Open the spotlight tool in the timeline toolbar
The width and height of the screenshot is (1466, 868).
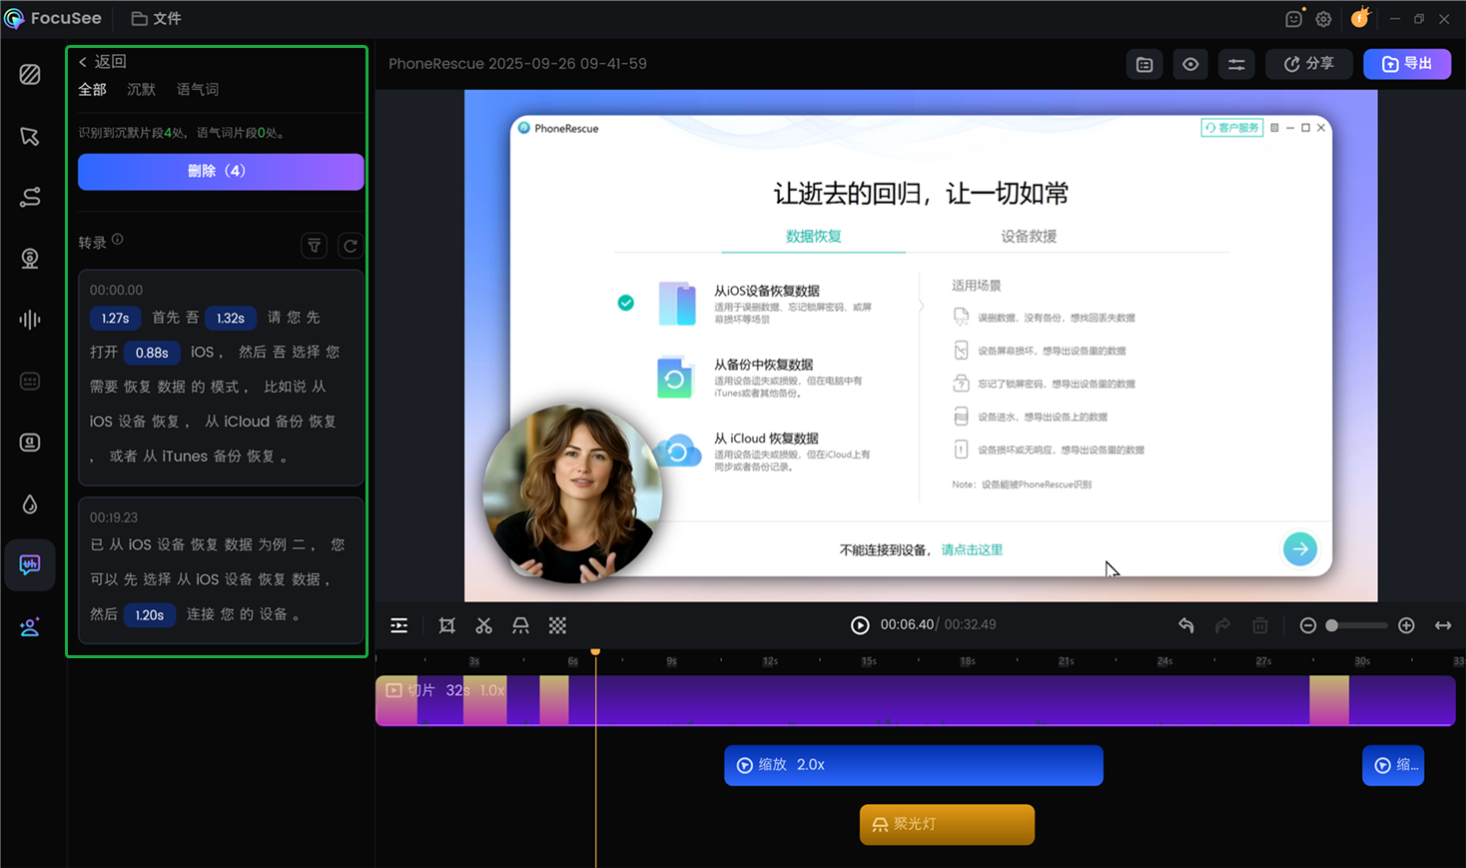pos(520,625)
